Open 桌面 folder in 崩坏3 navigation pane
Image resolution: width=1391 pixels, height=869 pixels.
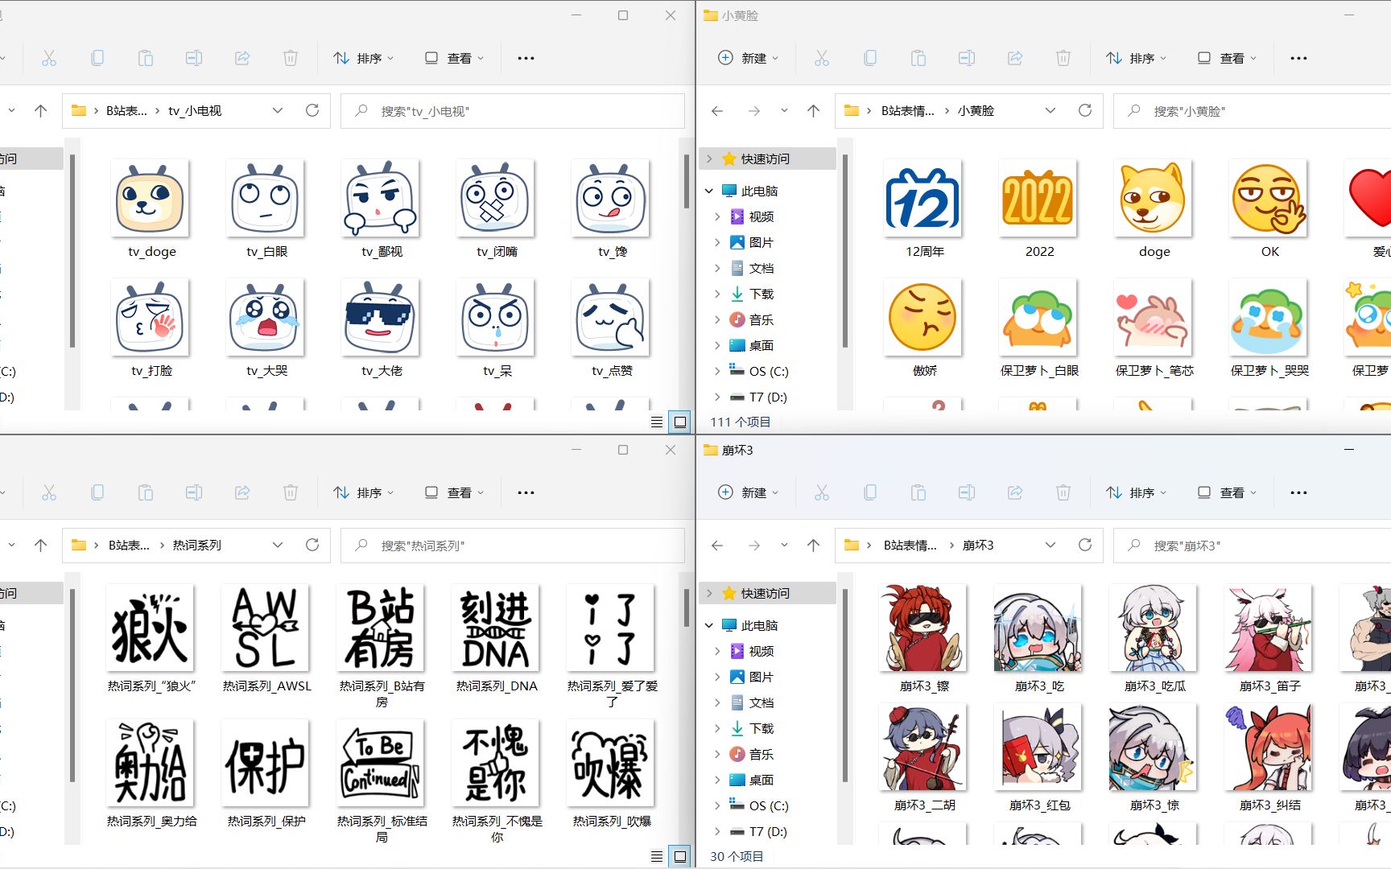point(762,780)
